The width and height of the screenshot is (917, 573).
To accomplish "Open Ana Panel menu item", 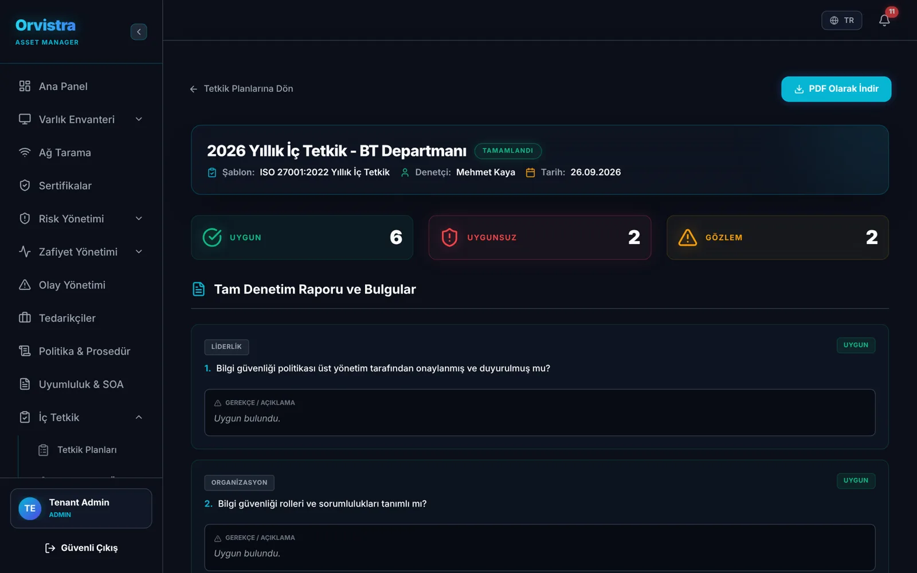I will (81, 86).
